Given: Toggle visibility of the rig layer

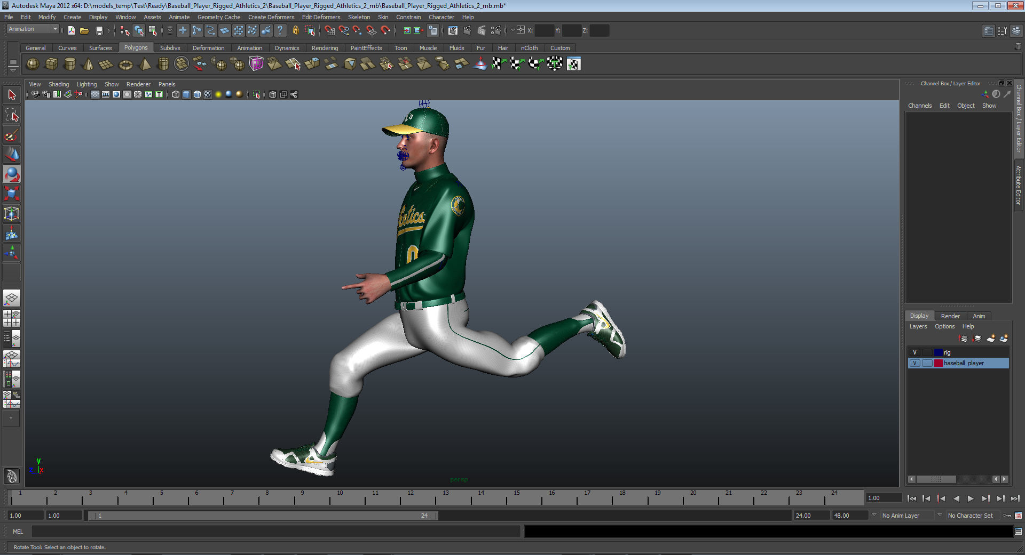Looking at the screenshot, I should [914, 352].
